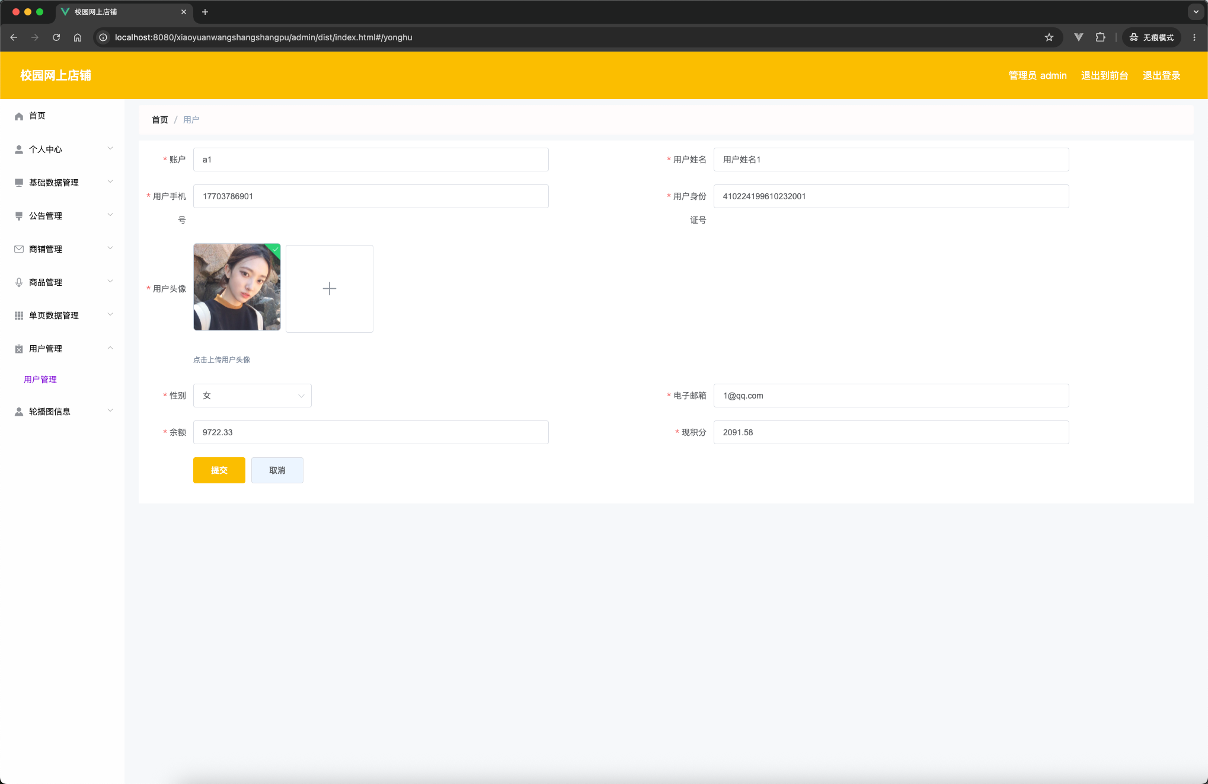Click the 余额 balance input field
1208x784 pixels.
[371, 432]
